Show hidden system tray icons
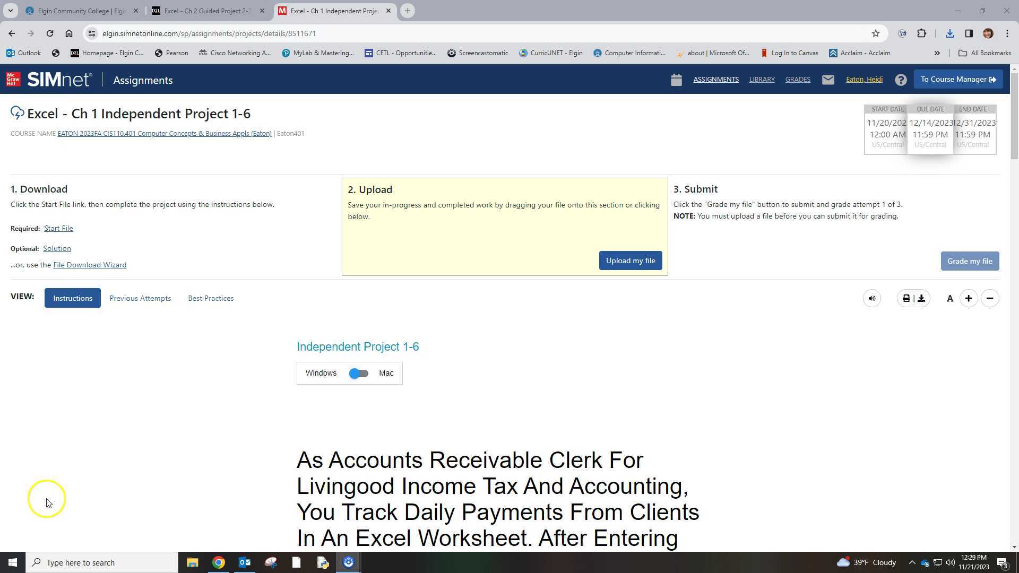The height and width of the screenshot is (573, 1019). [x=912, y=562]
